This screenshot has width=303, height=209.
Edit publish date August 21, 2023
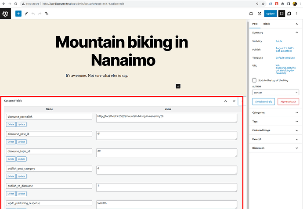click(x=285, y=50)
